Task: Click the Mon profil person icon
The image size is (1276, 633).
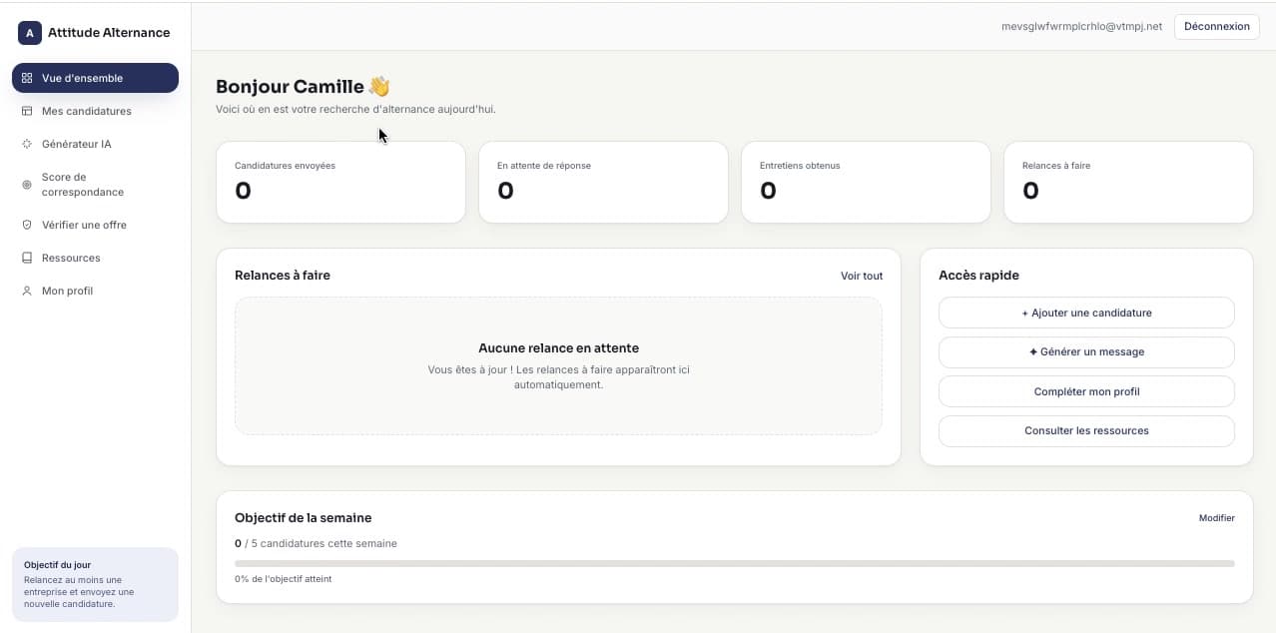Action: pos(27,291)
